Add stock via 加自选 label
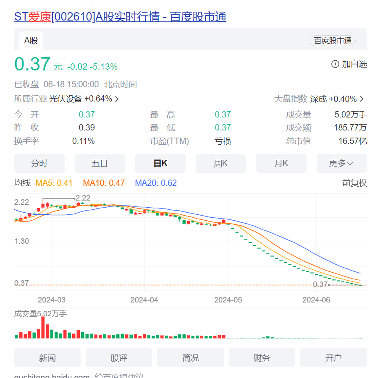The height and width of the screenshot is (378, 391). tap(354, 64)
